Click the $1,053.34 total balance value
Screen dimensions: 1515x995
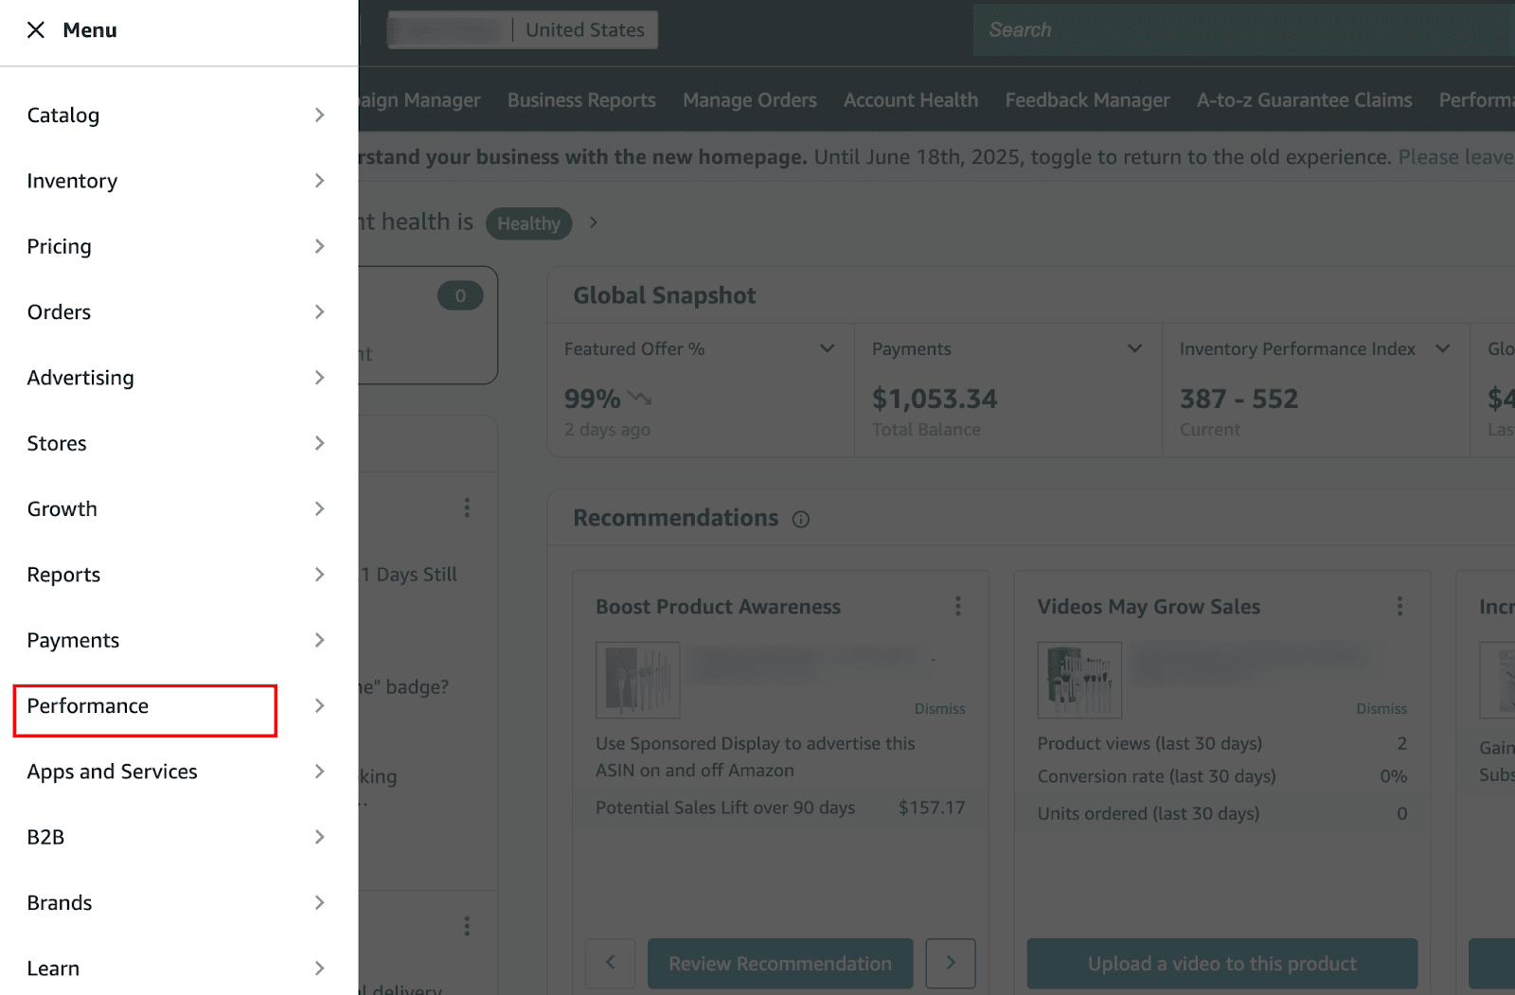pyautogui.click(x=935, y=400)
